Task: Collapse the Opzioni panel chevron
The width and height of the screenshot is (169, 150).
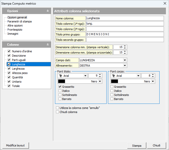Action: tap(48, 11)
